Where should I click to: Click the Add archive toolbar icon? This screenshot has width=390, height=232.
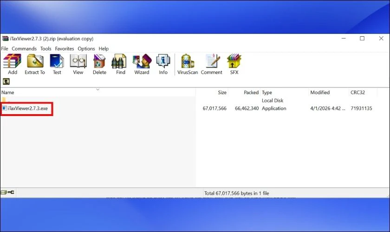click(13, 64)
